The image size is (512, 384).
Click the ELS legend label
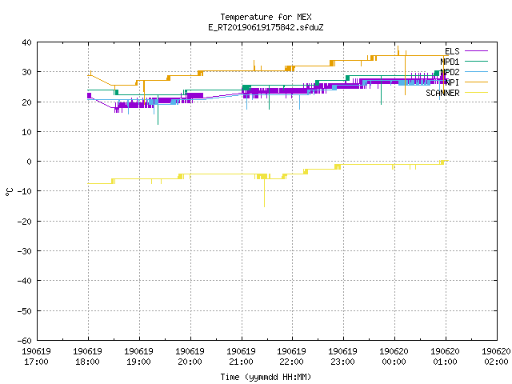point(452,51)
